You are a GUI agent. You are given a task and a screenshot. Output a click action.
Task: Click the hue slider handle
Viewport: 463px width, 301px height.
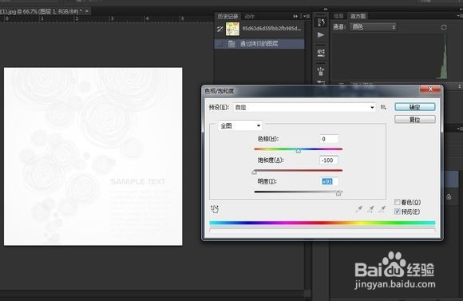click(299, 151)
